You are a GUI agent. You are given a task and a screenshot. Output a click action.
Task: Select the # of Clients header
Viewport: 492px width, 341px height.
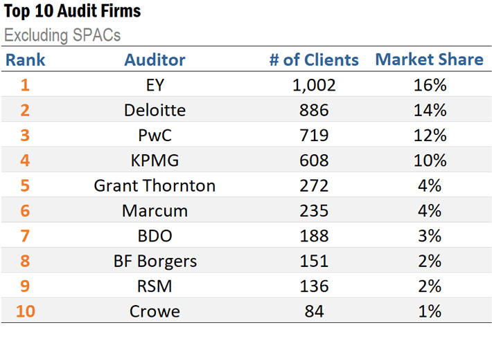pyautogui.click(x=314, y=59)
